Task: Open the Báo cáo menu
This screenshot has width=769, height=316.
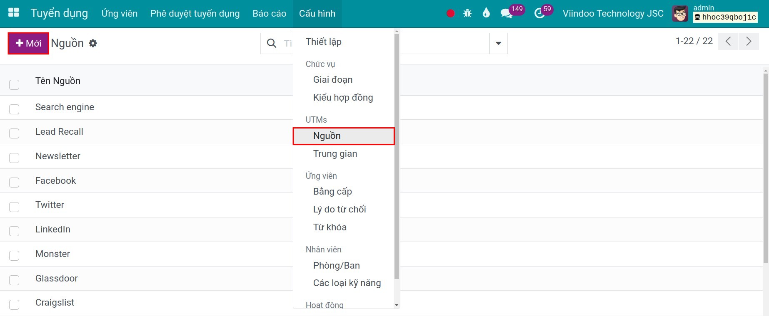Action: tap(270, 14)
